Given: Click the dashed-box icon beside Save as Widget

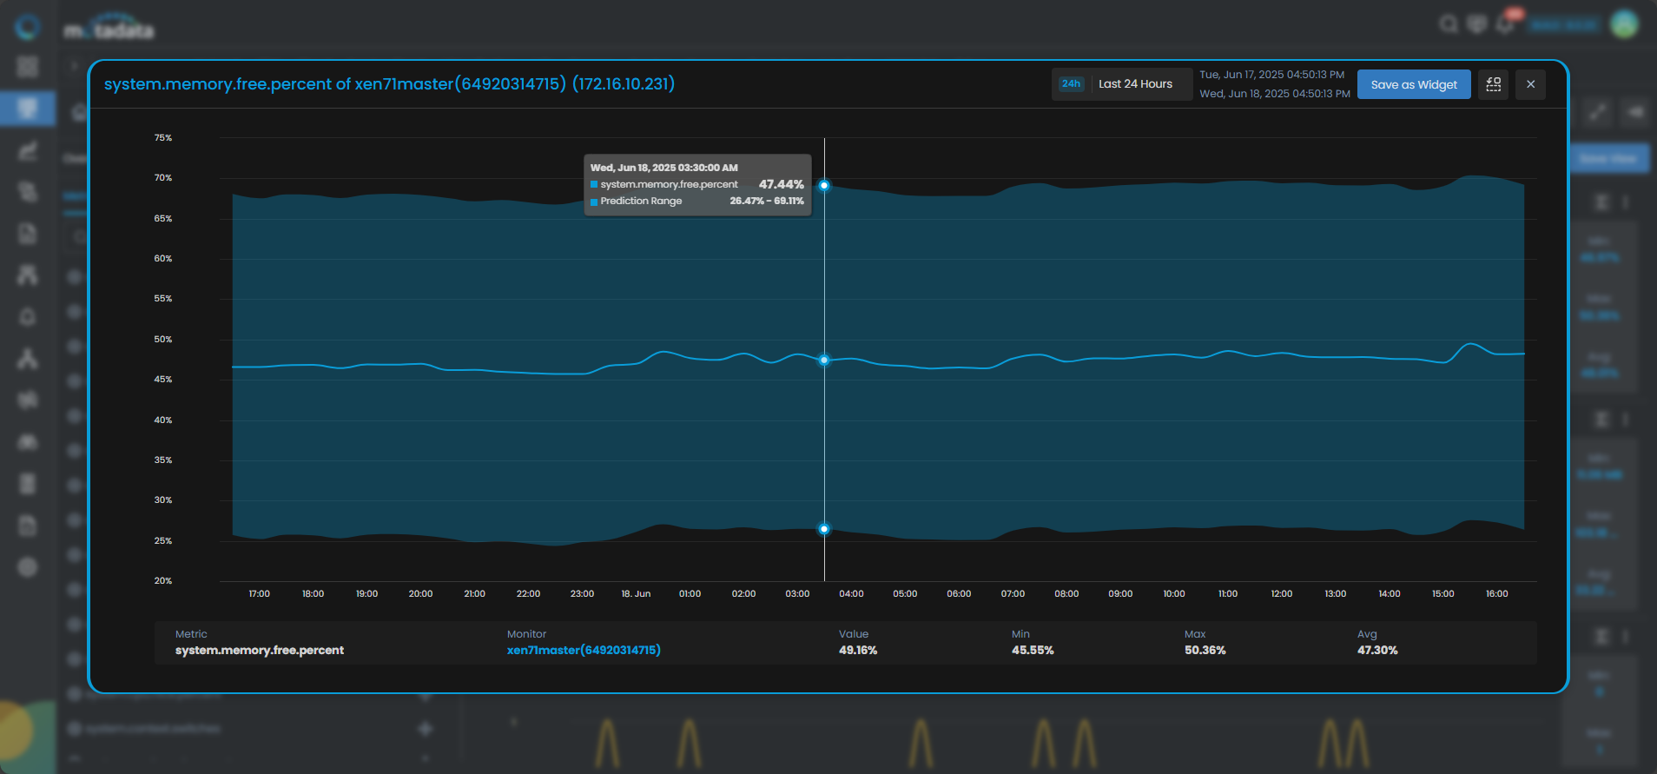Looking at the screenshot, I should coord(1493,84).
